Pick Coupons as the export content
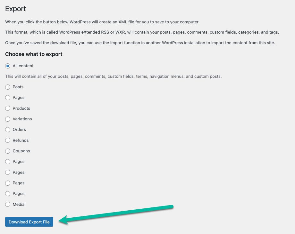 (x=7, y=151)
